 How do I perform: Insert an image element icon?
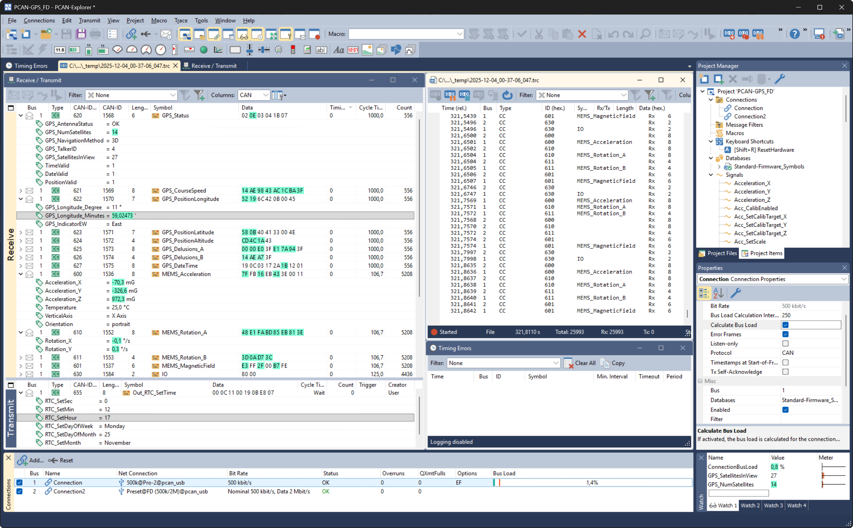pos(367,50)
